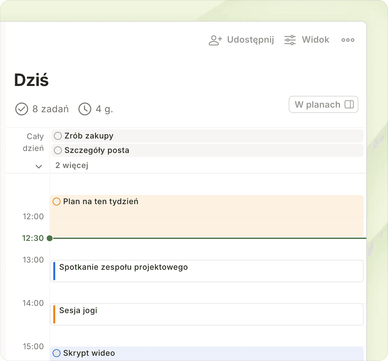Click the clock duration icon
The image size is (388, 361).
[x=85, y=109]
